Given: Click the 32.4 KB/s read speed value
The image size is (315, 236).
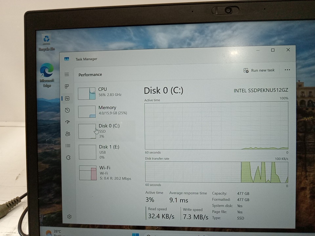Looking at the screenshot, I should 161,216.
